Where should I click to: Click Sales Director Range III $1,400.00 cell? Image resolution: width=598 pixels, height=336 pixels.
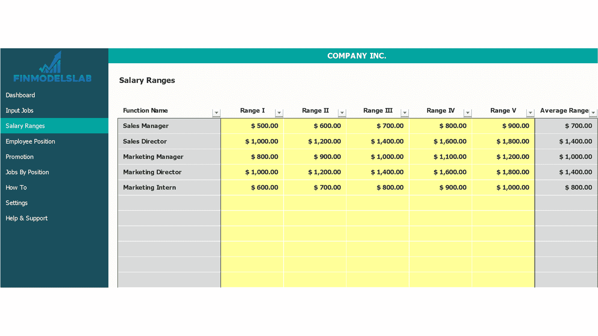(x=378, y=141)
